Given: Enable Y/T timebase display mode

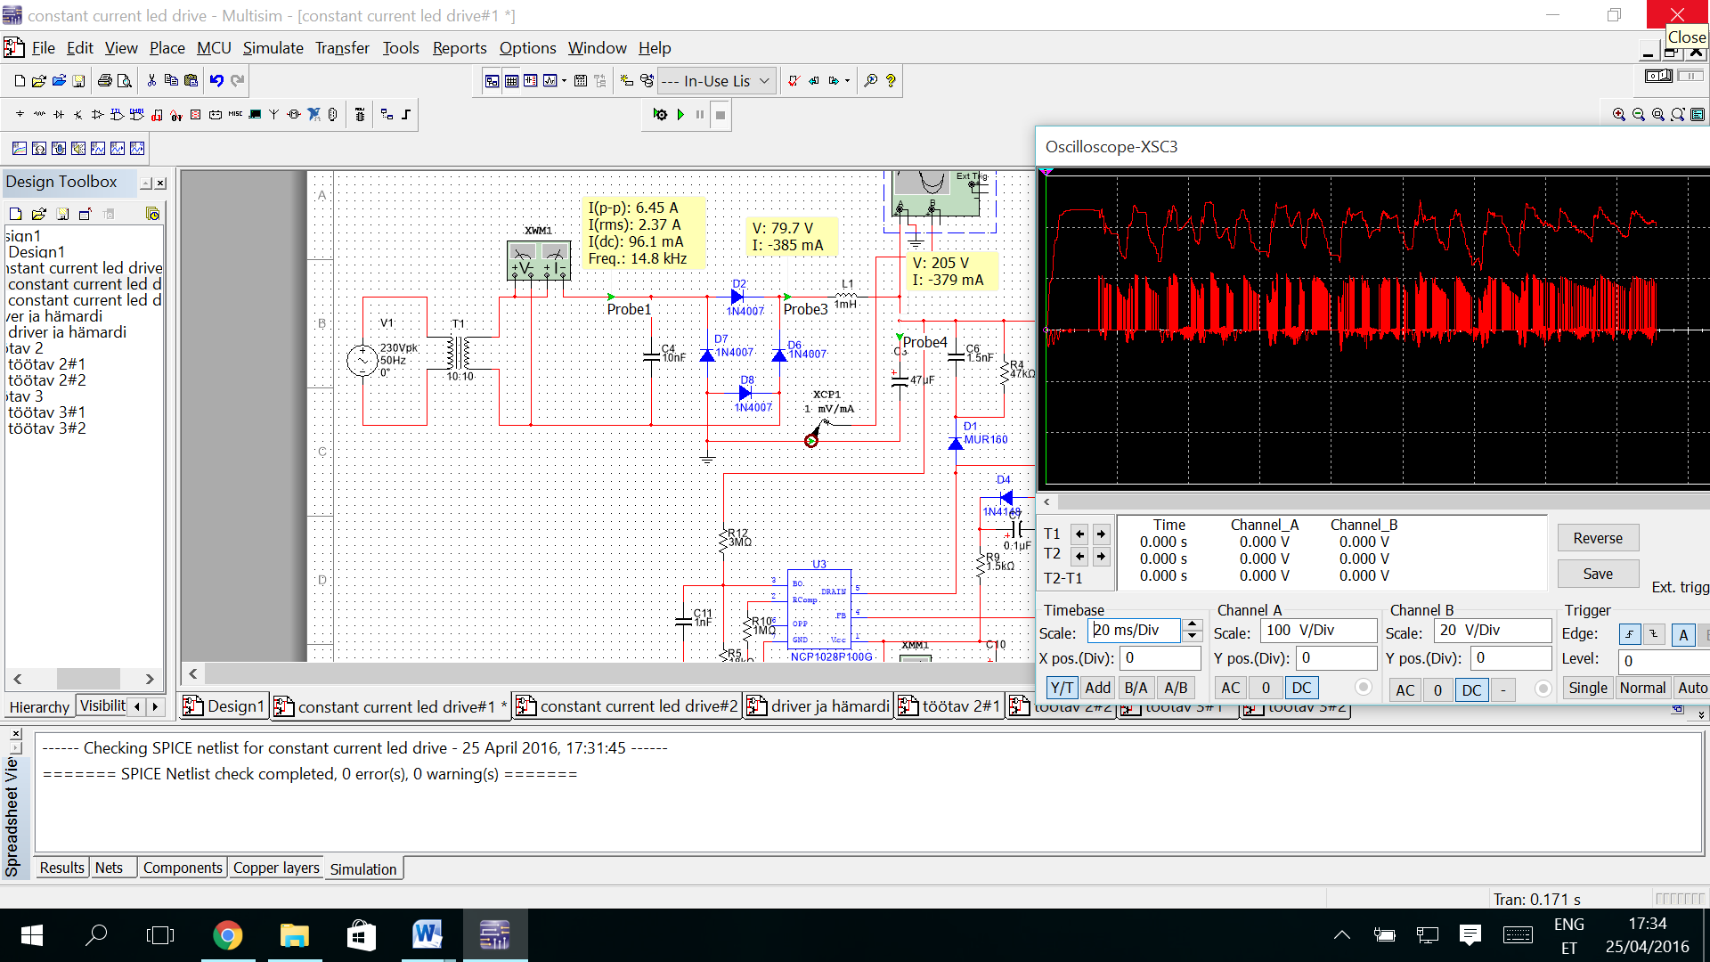Looking at the screenshot, I should pyautogui.click(x=1061, y=689).
